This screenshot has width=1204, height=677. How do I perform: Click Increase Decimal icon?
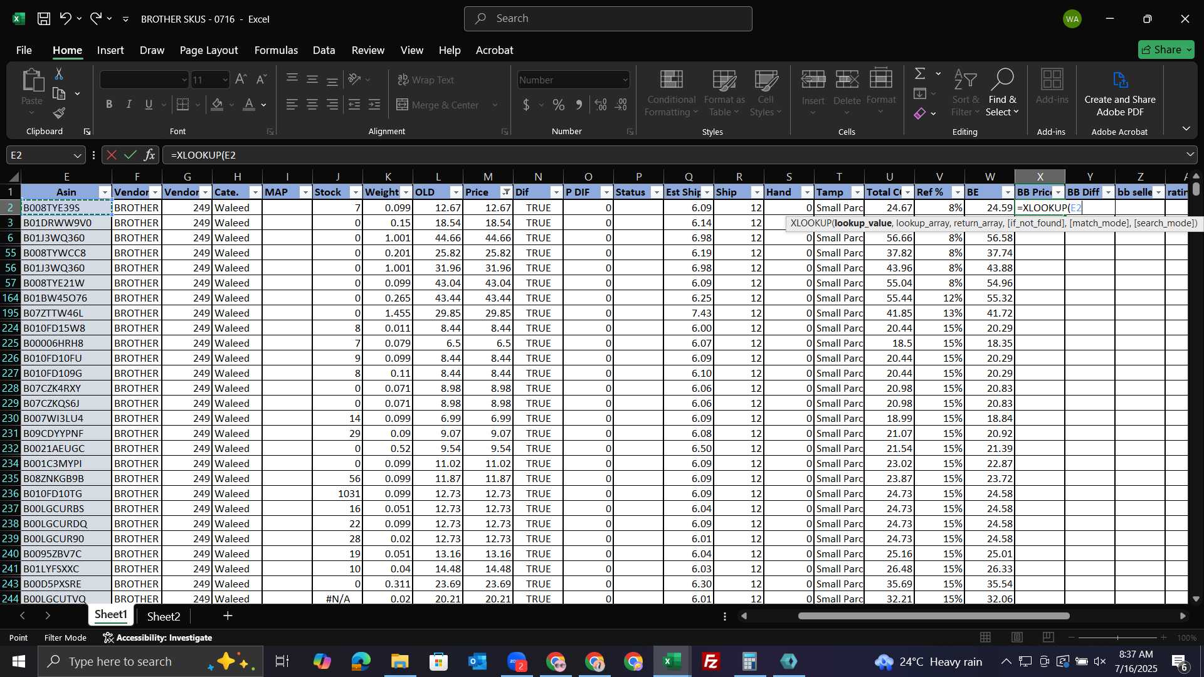tap(600, 105)
